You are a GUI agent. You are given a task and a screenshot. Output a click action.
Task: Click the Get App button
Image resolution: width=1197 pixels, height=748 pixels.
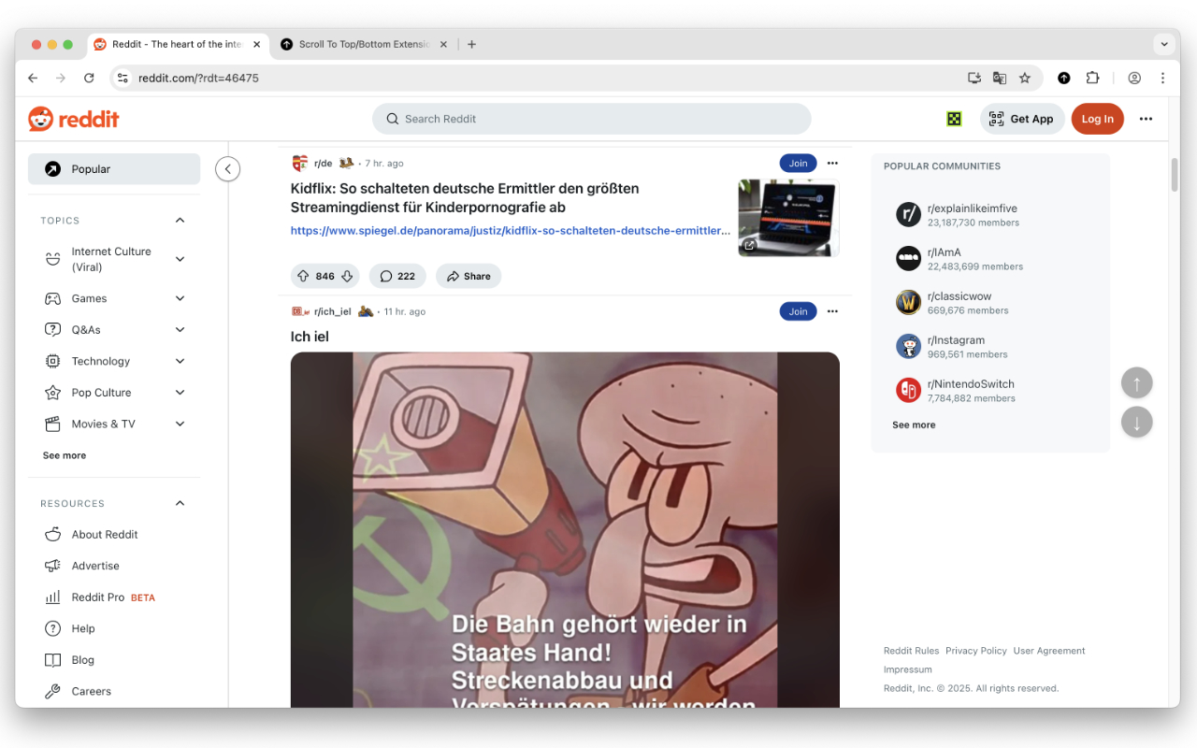[1022, 119]
